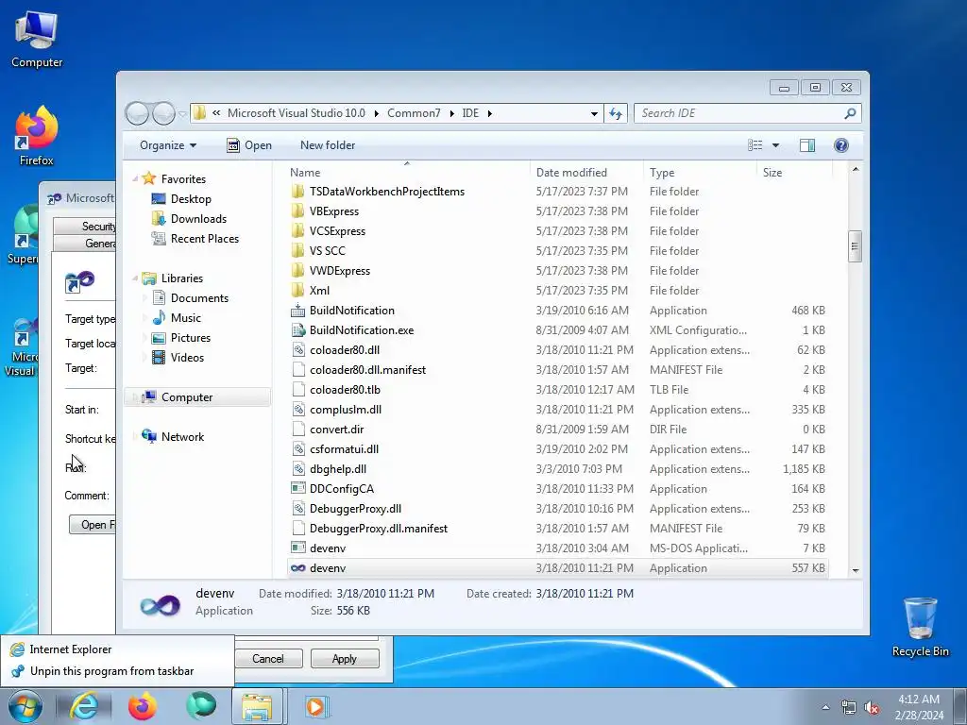Open the Computer desktop icon
Viewport: 967px width, 725px height.
37,40
